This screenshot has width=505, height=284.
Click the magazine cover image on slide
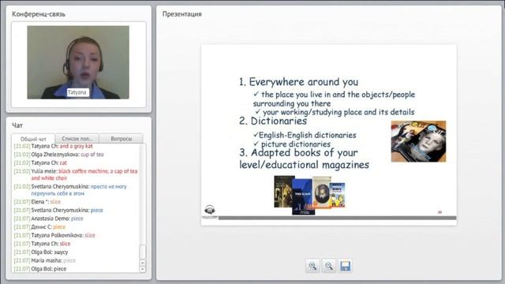(x=418, y=141)
